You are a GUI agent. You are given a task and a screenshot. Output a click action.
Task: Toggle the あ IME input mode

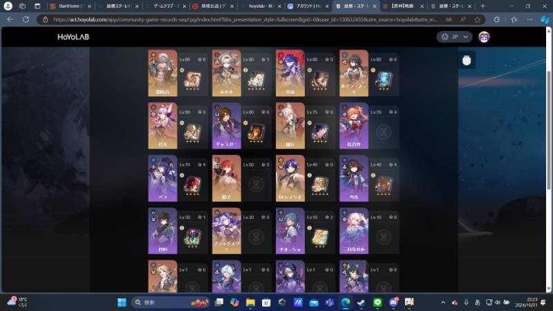click(x=478, y=302)
